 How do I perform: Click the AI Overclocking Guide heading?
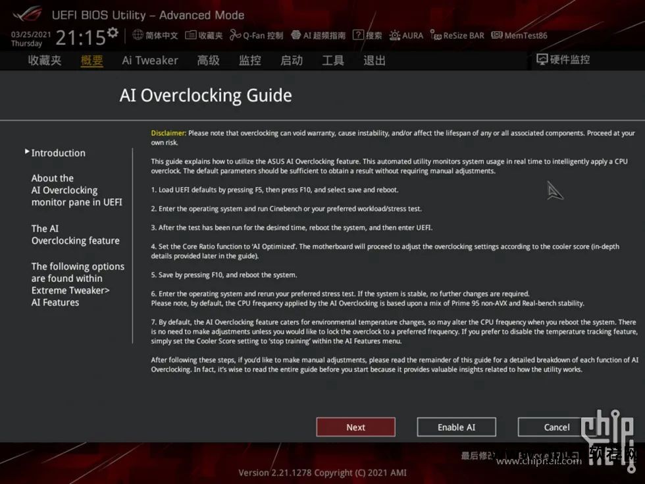tap(205, 95)
